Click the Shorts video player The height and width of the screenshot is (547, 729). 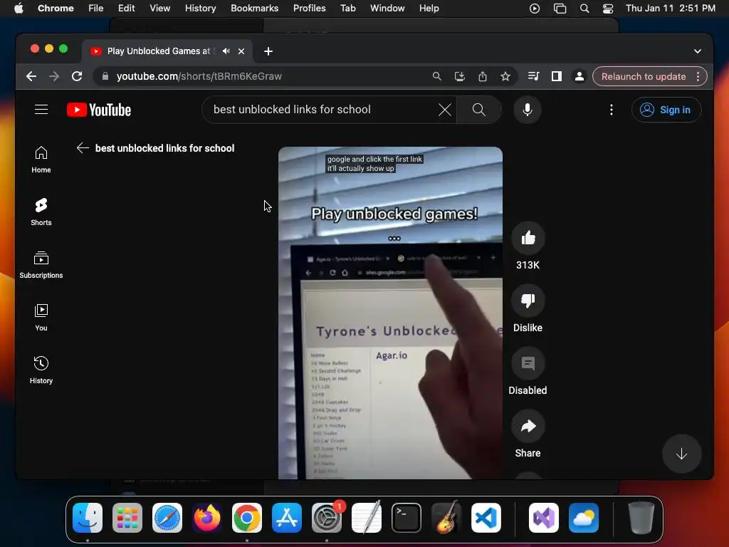[390, 313]
